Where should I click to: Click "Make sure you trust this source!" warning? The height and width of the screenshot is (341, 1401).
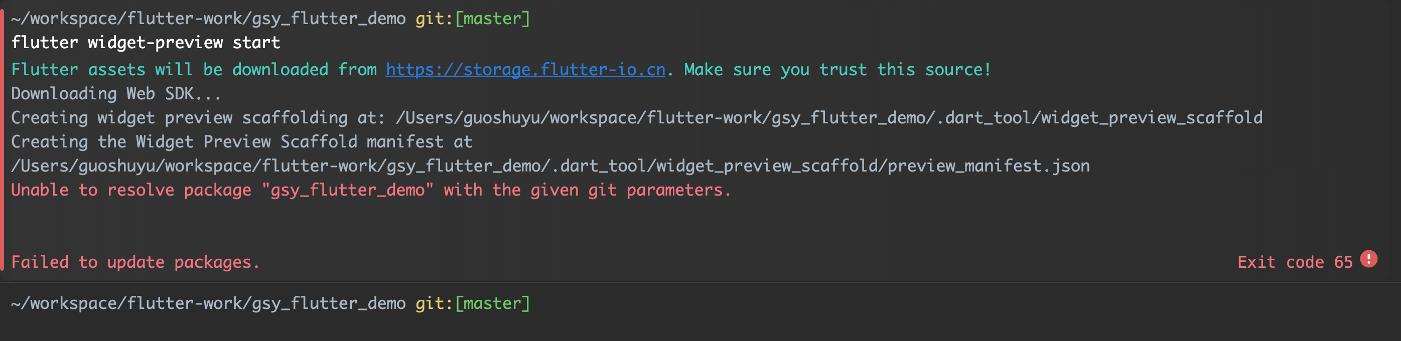(837, 70)
